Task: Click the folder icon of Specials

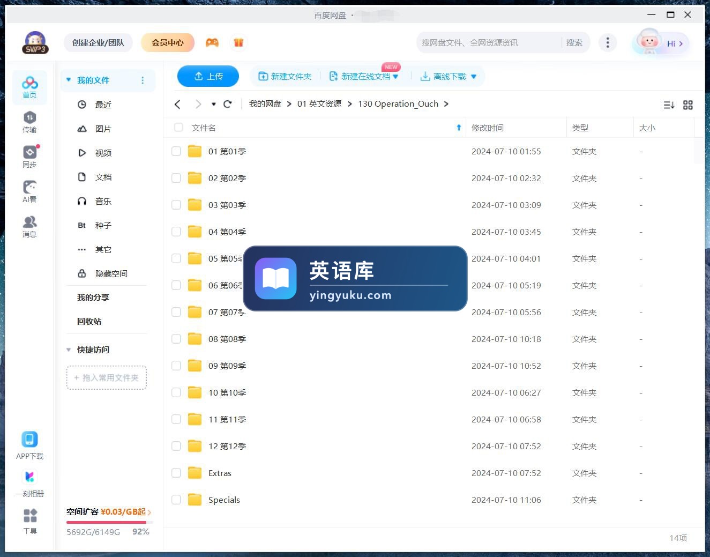Action: tap(195, 500)
